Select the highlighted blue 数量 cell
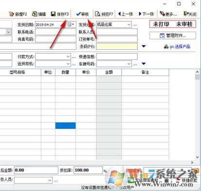Viewport: 201px width, 191px height. coord(66,126)
